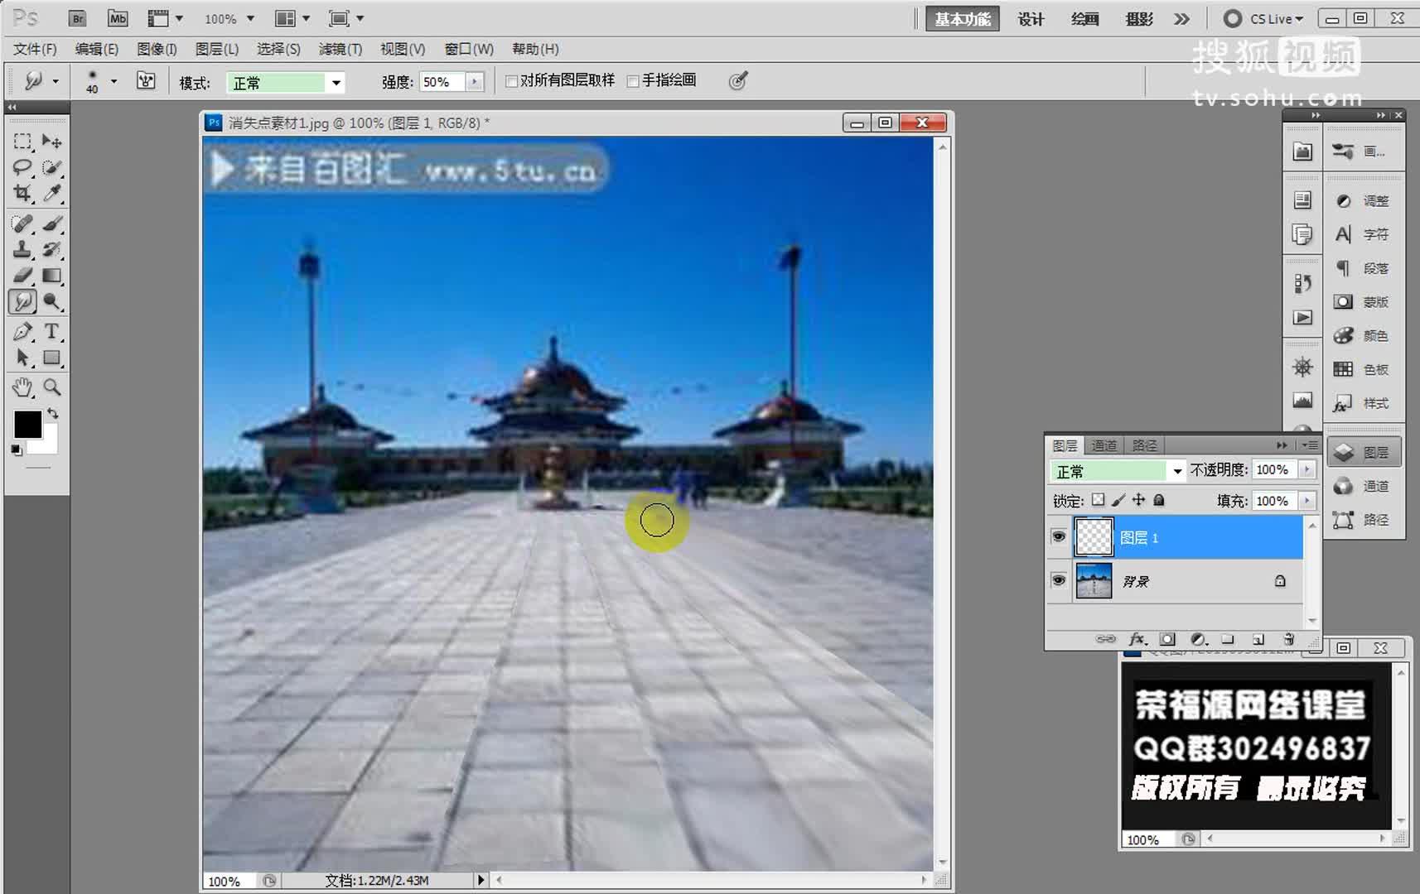The height and width of the screenshot is (894, 1420).
Task: Open the layer blend mode dropdown showing 正常
Action: click(1116, 470)
